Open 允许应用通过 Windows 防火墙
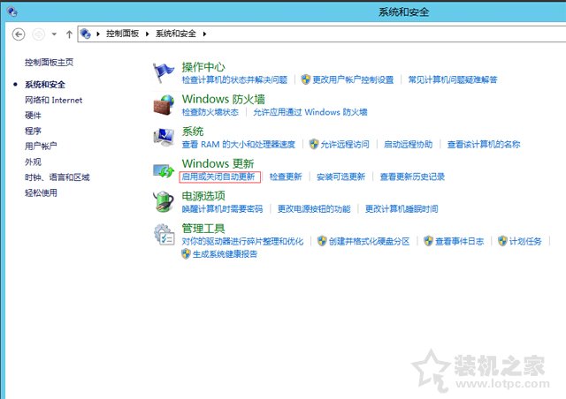This screenshot has width=566, height=399. point(310,112)
